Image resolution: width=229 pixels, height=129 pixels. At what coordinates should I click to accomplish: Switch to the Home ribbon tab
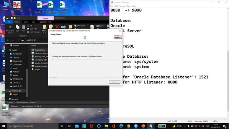[18, 22]
